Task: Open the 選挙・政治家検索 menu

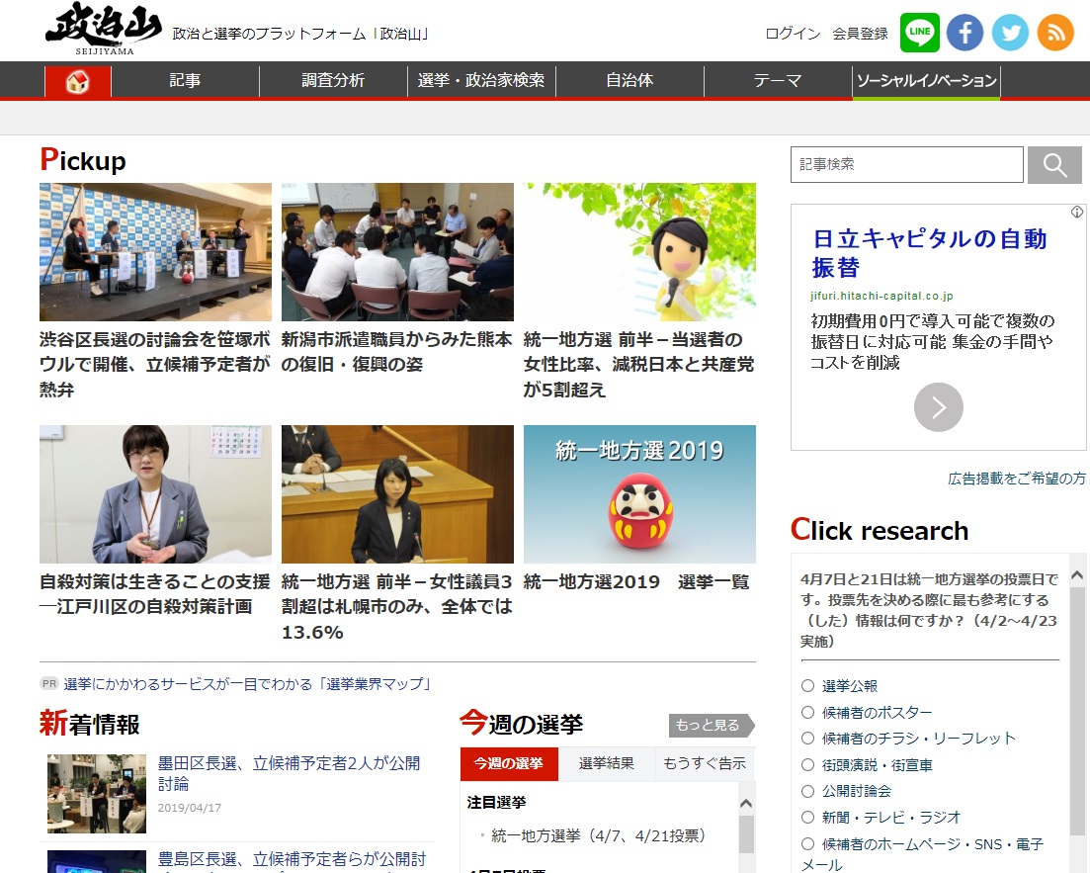Action: point(481,81)
